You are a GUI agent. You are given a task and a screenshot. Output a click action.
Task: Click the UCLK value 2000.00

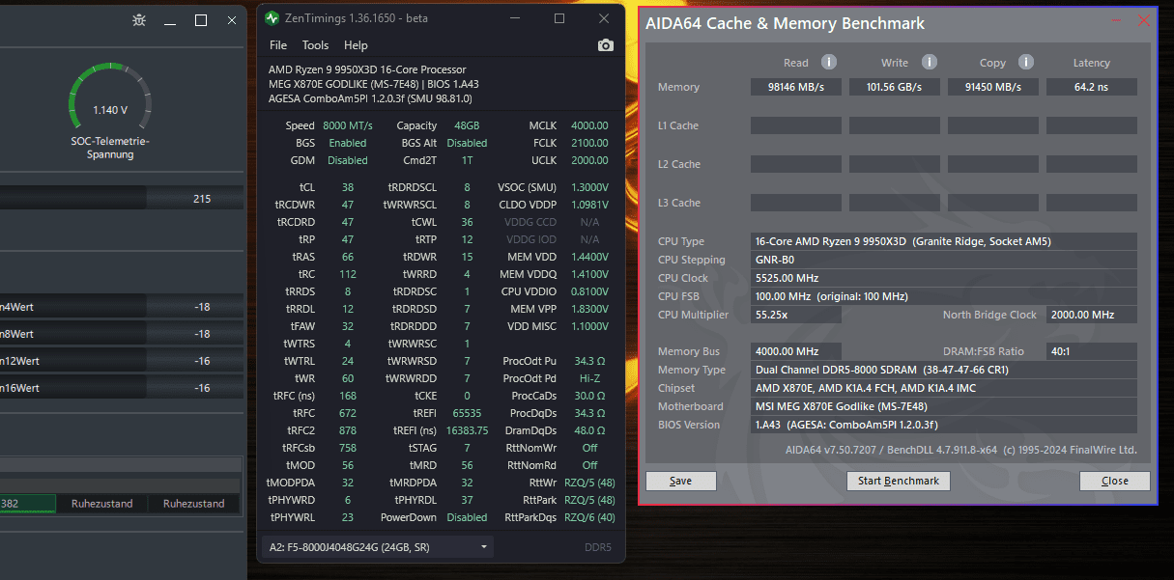click(589, 160)
